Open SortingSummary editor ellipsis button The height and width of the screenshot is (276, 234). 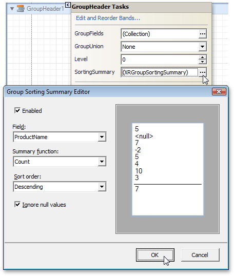tap(203, 72)
